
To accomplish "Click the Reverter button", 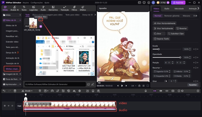I will [181, 28].
